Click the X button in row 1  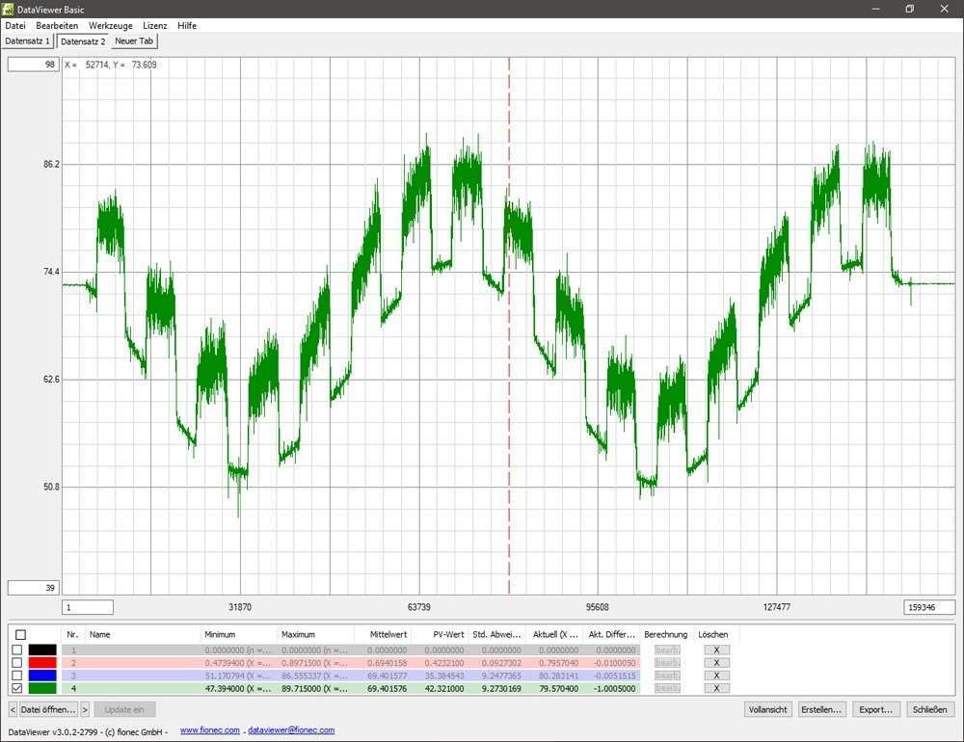716,650
